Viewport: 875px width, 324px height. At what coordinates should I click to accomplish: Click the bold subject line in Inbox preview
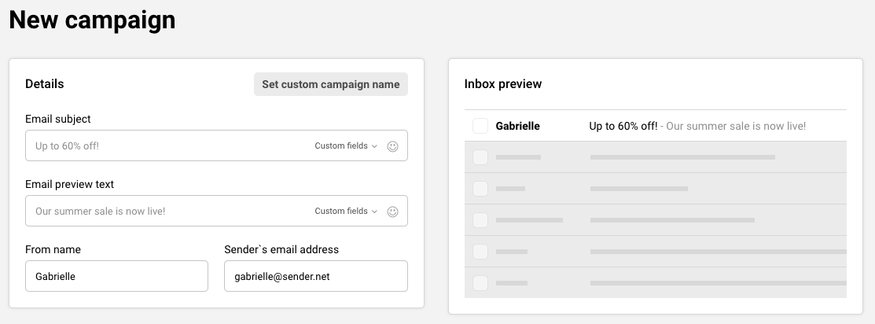click(x=623, y=126)
